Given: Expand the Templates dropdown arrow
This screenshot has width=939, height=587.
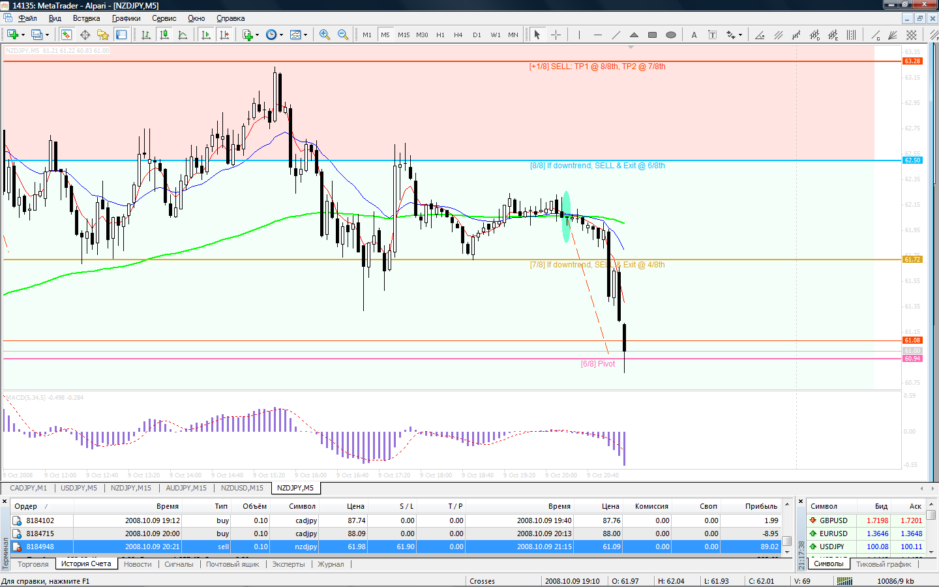Looking at the screenshot, I should 305,35.
